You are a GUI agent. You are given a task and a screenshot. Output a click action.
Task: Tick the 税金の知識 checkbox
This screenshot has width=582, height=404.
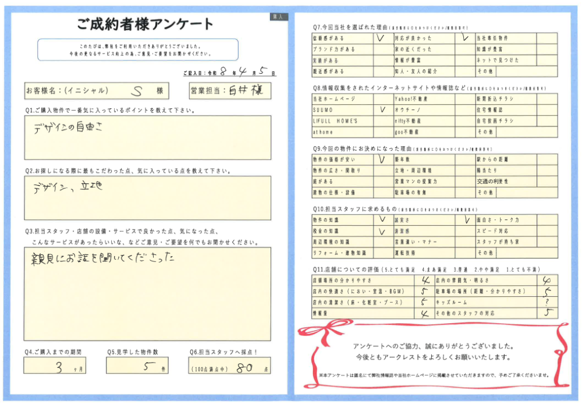tap(382, 231)
